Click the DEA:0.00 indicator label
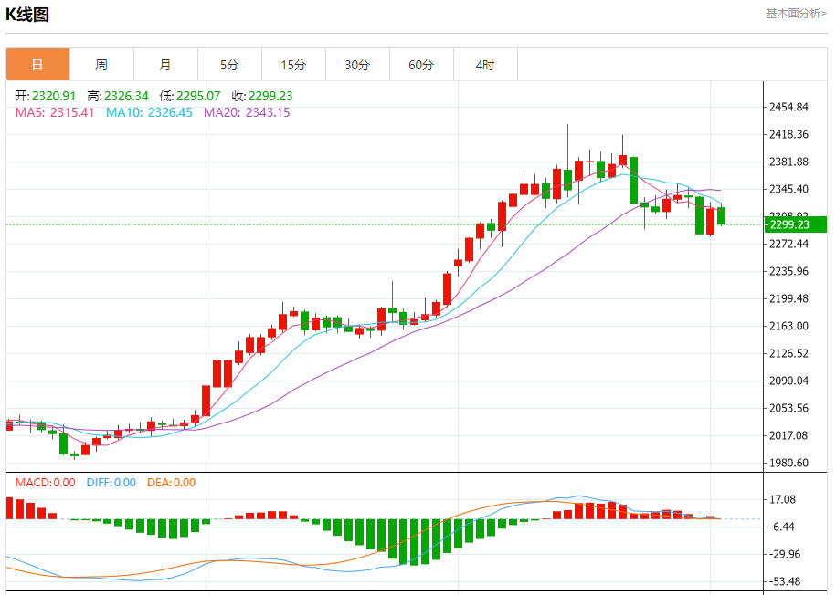 tap(172, 483)
